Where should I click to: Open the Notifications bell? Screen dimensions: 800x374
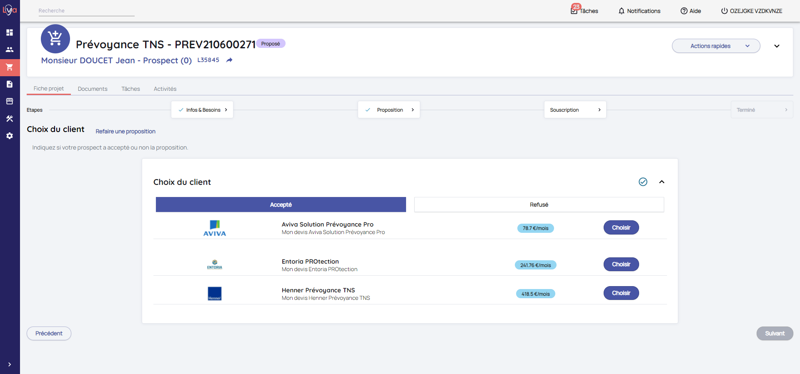click(x=639, y=11)
